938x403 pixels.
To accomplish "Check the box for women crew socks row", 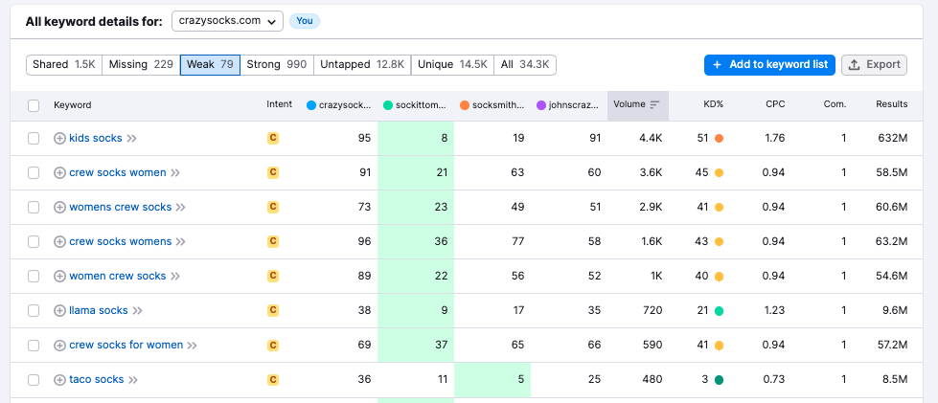I will click(x=34, y=277).
